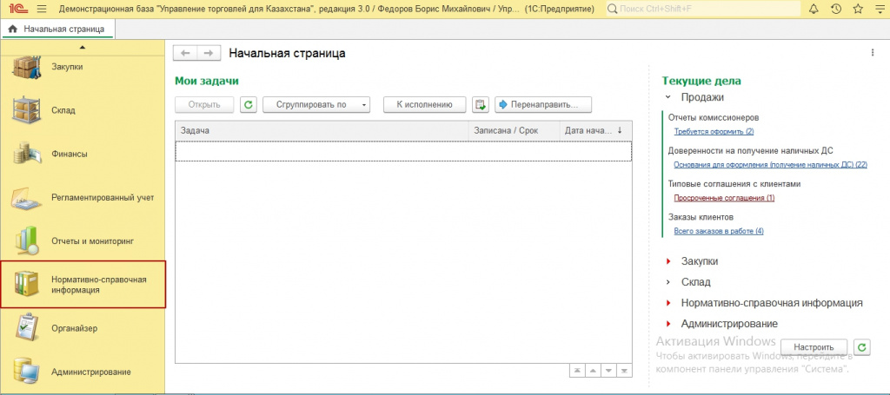Click the Перенаправить button
The height and width of the screenshot is (395, 890).
543,104
